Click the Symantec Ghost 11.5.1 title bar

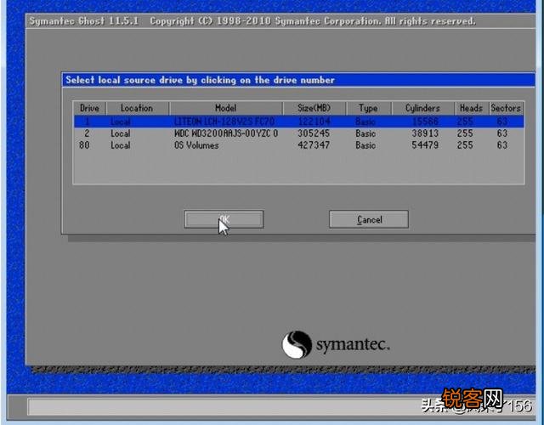point(280,21)
